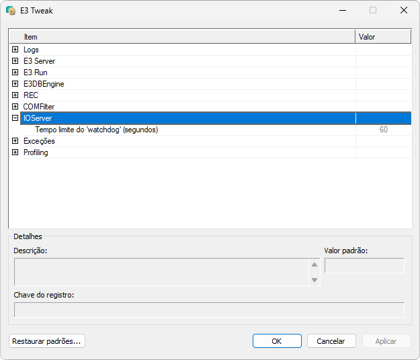This screenshot has width=420, height=360.
Task: Expand the COMFilter plus icon
Action: (x=15, y=107)
